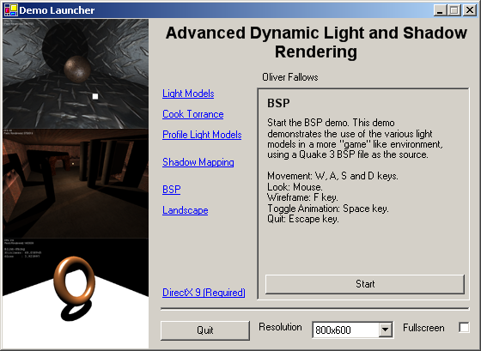This screenshot has height=351, width=481.
Task: Click the 'Fullscreen' label text
Action: [423, 328]
